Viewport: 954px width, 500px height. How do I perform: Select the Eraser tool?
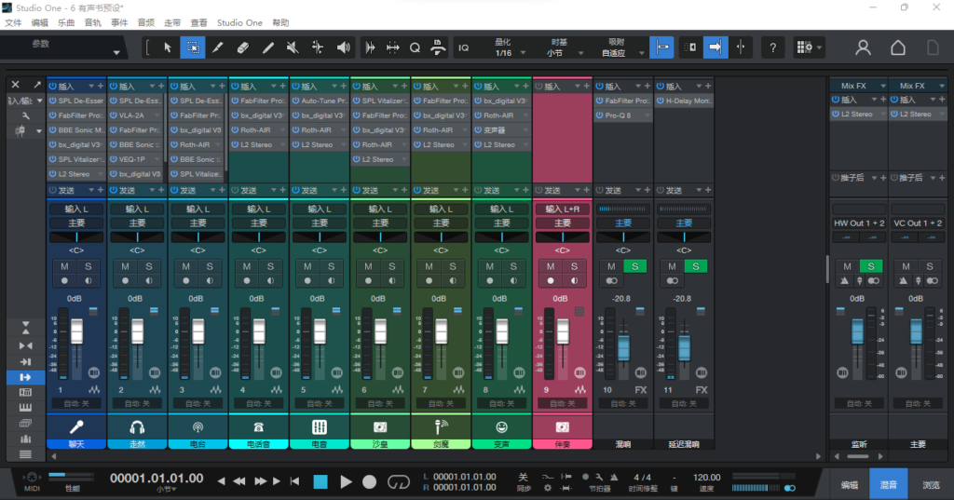[x=242, y=47]
